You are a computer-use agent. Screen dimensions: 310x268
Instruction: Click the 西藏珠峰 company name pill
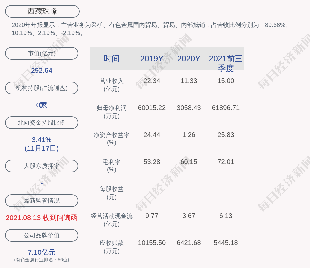point(42,11)
